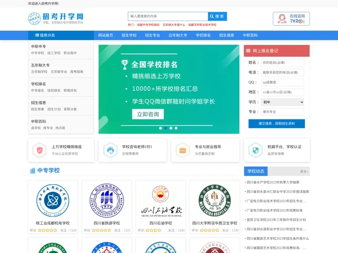This screenshot has height=253, width=338.
Task: Open the 学历 dropdown showing 初中
Action: coord(283,102)
